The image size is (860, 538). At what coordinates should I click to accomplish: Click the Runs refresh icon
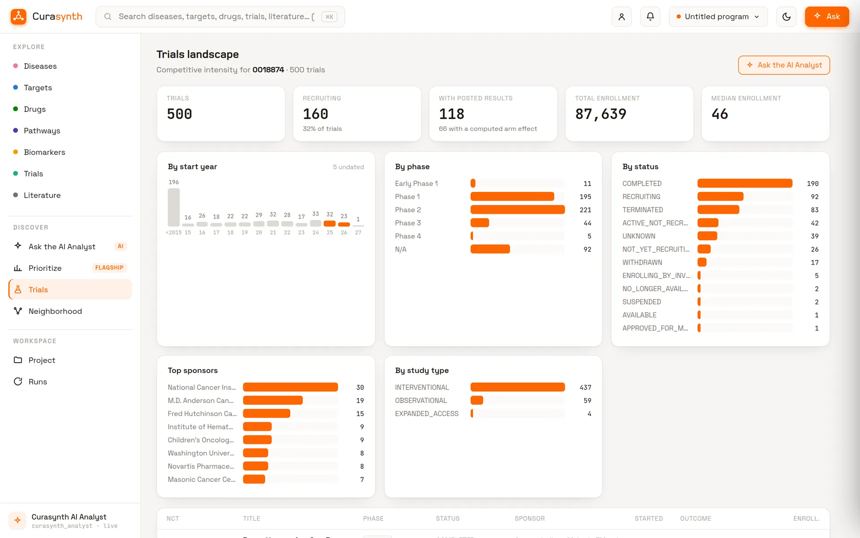point(18,382)
